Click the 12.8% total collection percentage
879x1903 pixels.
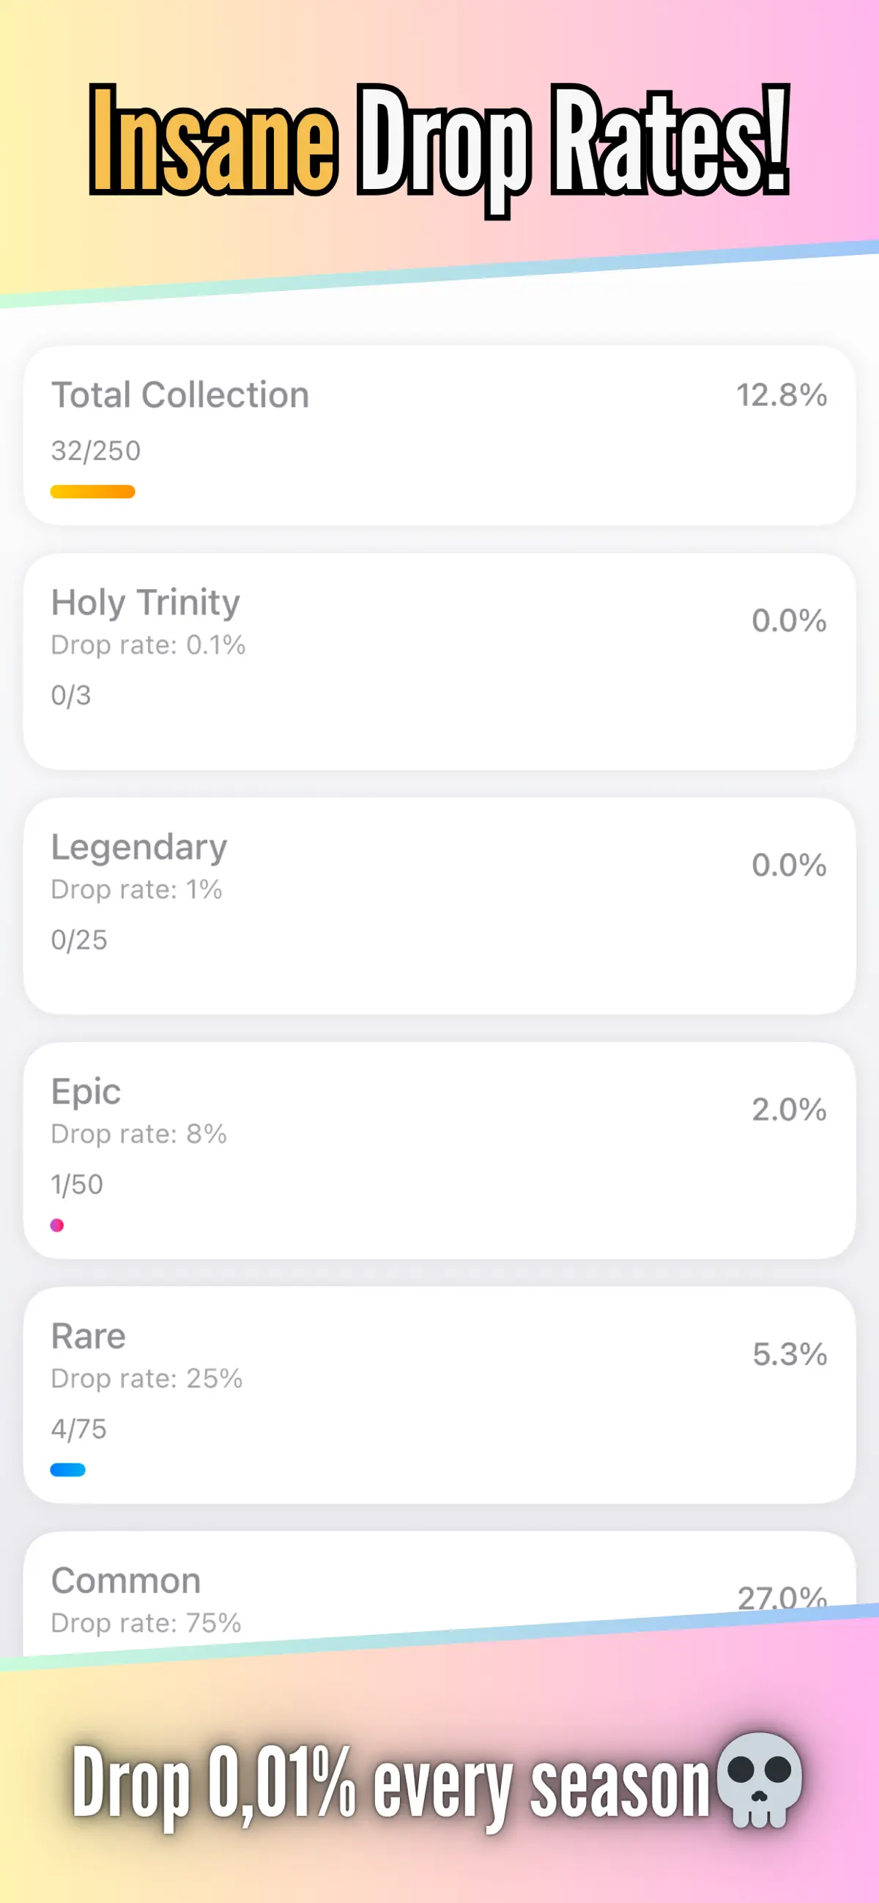[782, 395]
